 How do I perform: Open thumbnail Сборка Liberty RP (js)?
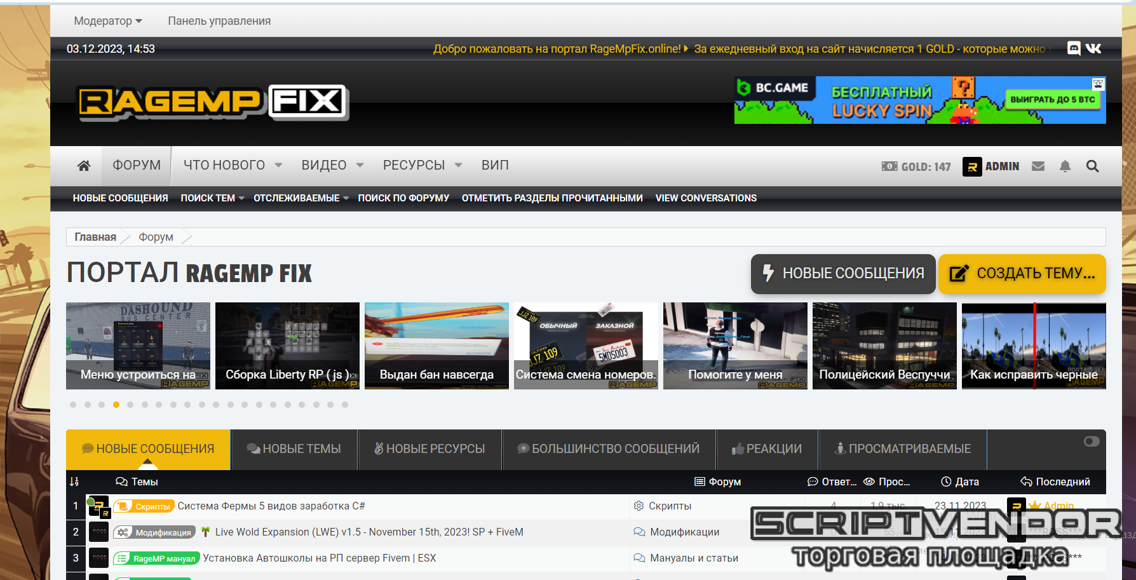(x=287, y=346)
